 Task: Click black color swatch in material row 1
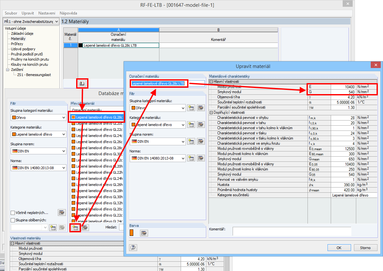[80, 45]
